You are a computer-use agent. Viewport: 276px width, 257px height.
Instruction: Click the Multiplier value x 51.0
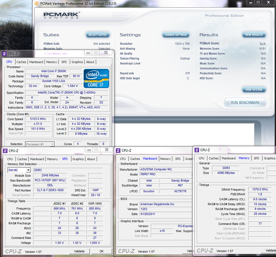38,124
